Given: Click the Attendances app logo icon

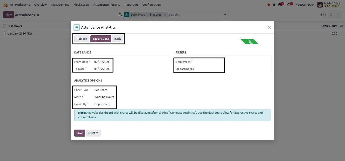Looking at the screenshot, I should coord(5,5).
